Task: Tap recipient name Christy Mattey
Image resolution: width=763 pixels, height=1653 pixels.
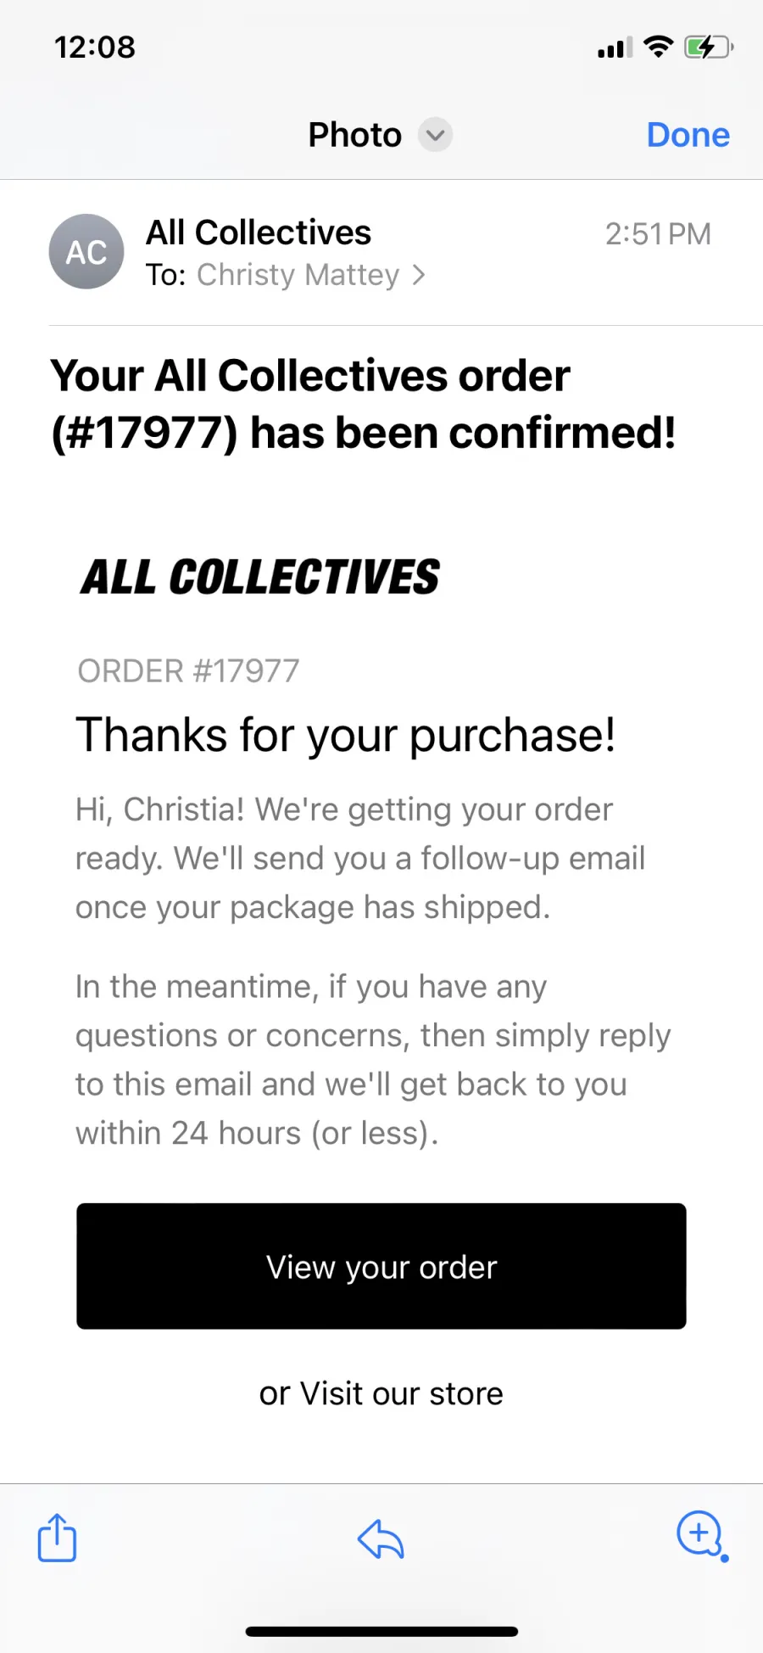Action: (298, 275)
